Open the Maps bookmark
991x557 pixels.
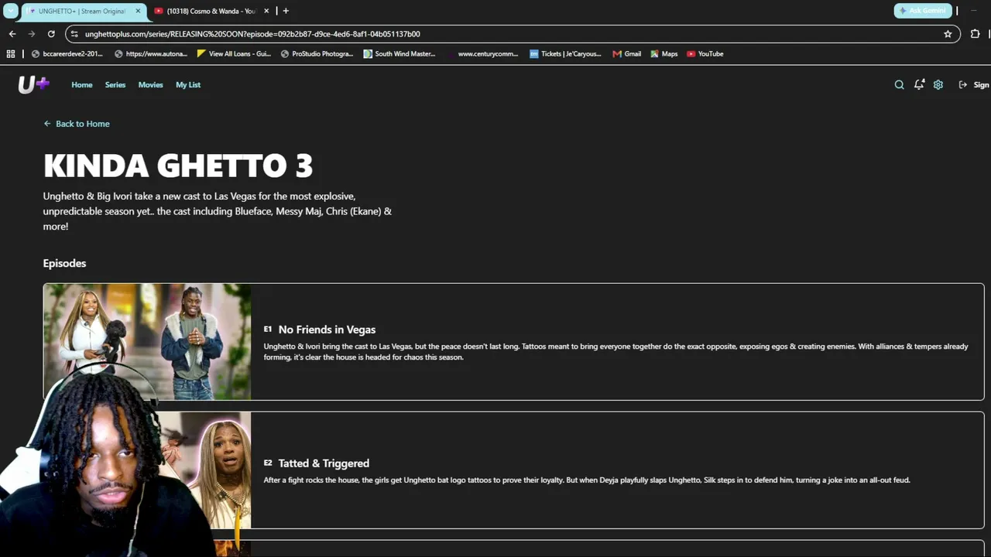click(x=664, y=54)
